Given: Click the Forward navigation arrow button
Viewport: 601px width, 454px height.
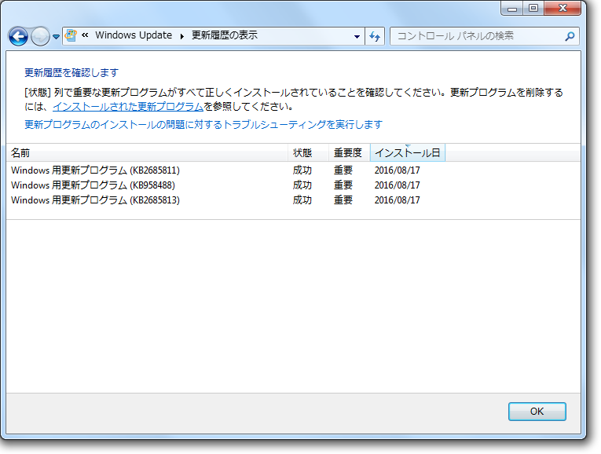Looking at the screenshot, I should [x=40, y=36].
